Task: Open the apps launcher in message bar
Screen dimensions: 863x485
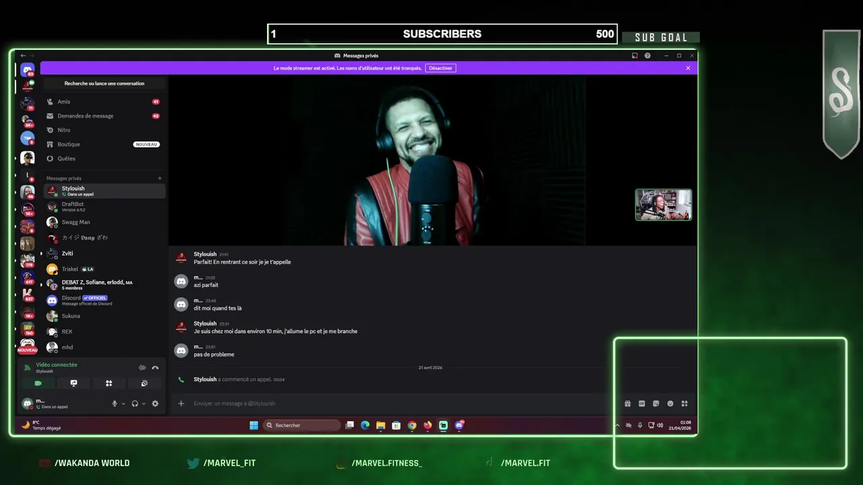Action: (684, 403)
